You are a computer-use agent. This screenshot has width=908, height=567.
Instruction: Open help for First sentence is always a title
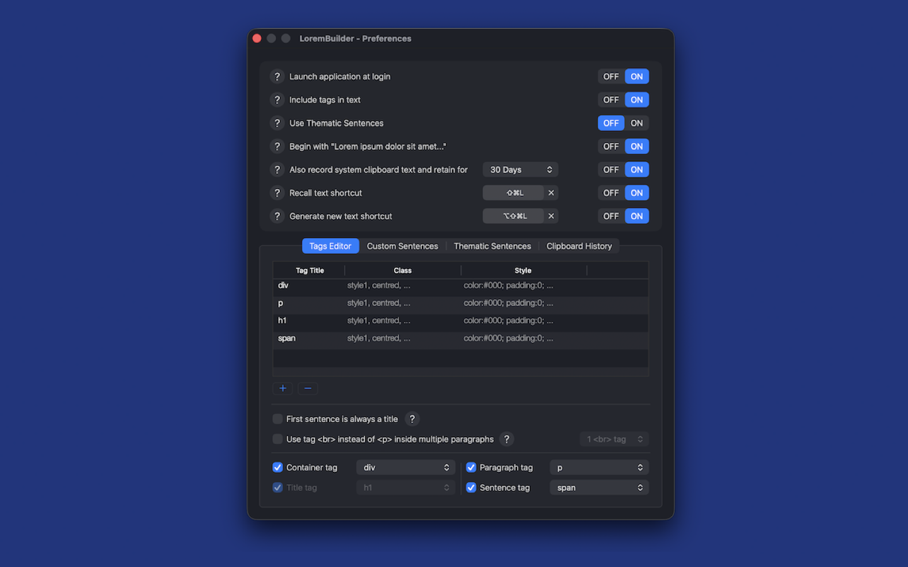412,418
